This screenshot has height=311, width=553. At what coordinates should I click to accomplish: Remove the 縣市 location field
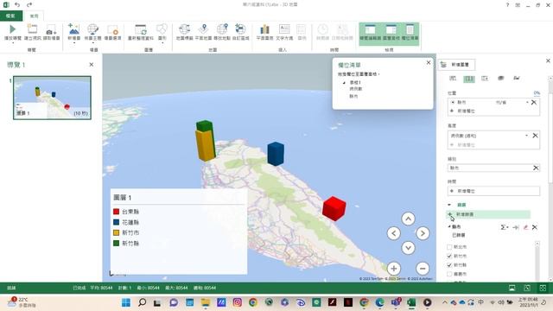coord(534,102)
